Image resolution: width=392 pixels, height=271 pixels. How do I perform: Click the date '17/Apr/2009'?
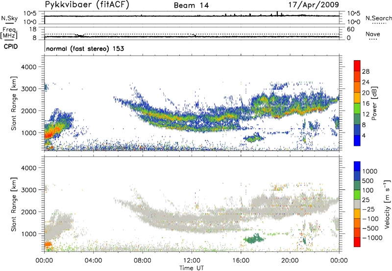click(x=314, y=5)
